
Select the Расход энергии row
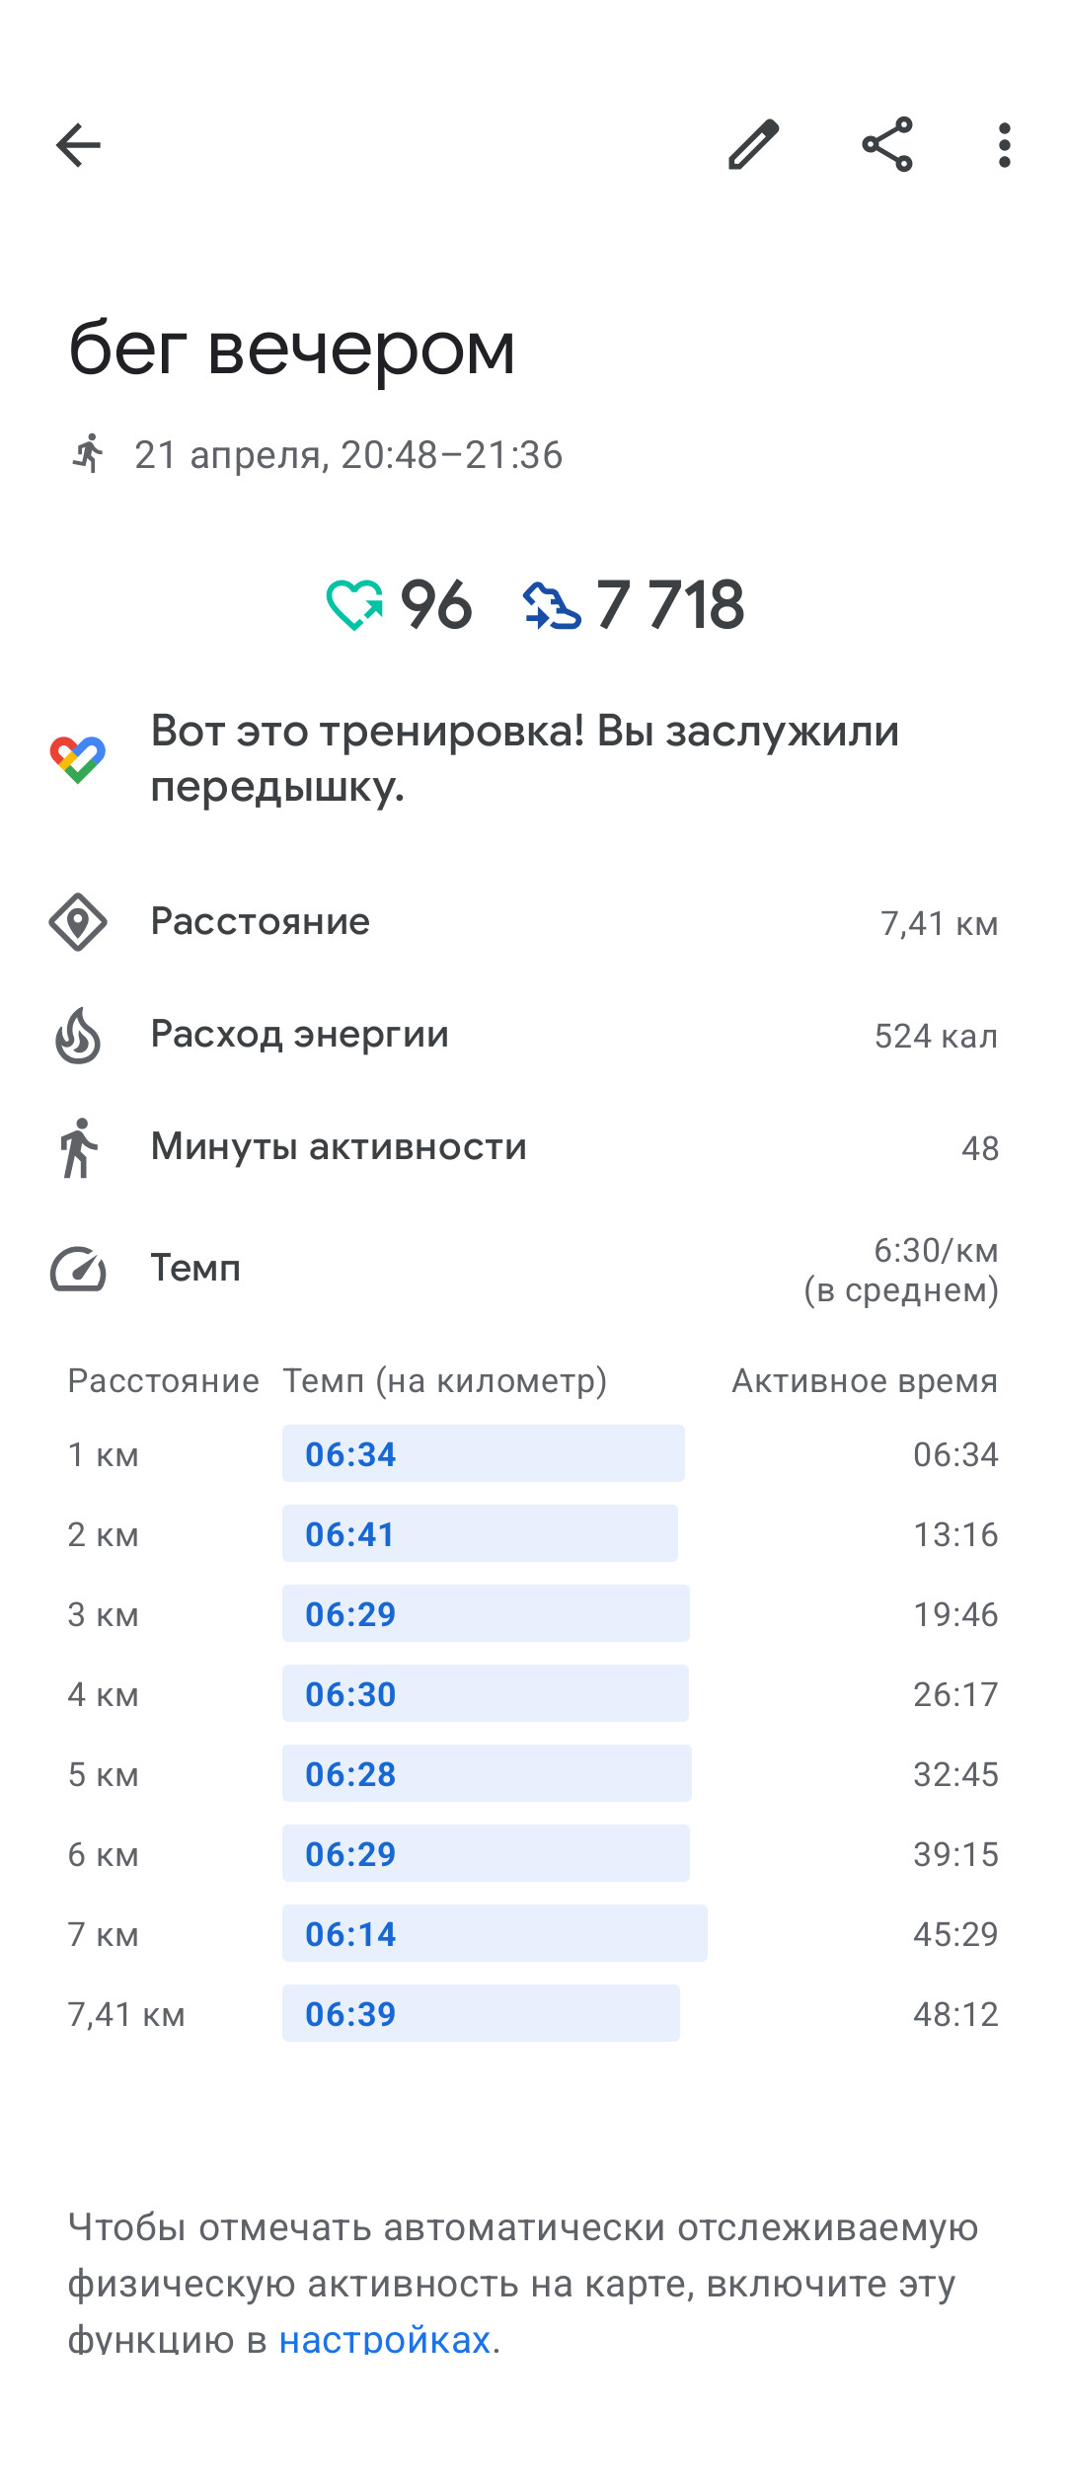click(x=533, y=1035)
